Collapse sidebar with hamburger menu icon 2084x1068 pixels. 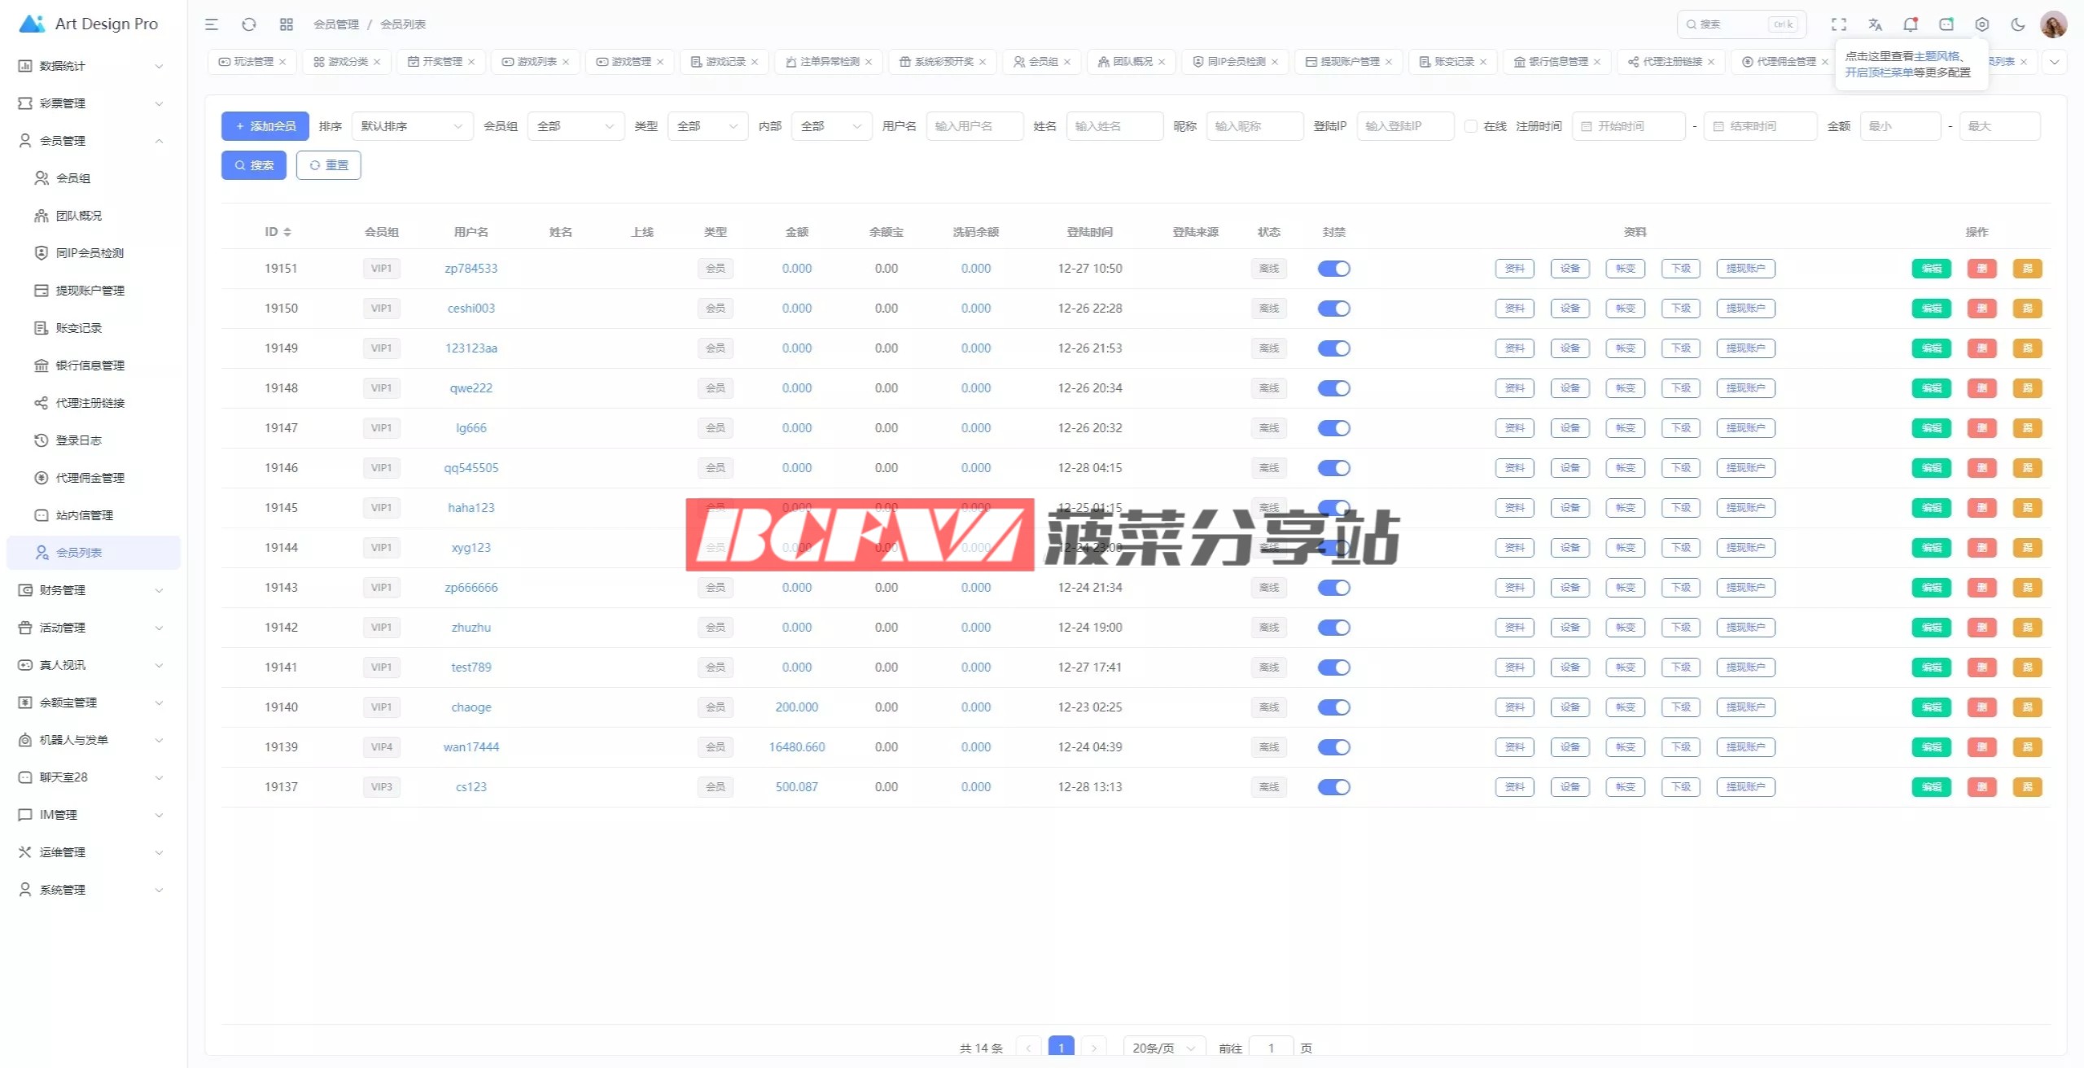[x=212, y=24]
